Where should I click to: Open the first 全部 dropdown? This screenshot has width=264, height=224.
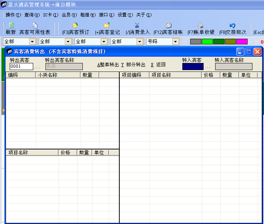pyautogui.click(x=32, y=42)
